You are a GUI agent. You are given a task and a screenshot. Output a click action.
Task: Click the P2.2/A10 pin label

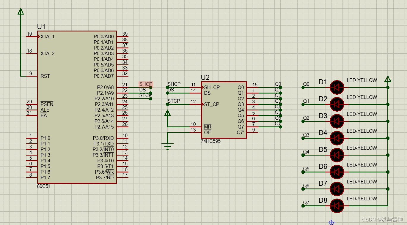point(104,99)
